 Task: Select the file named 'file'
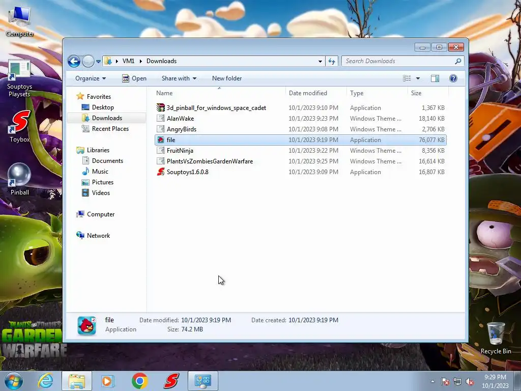coord(301,140)
